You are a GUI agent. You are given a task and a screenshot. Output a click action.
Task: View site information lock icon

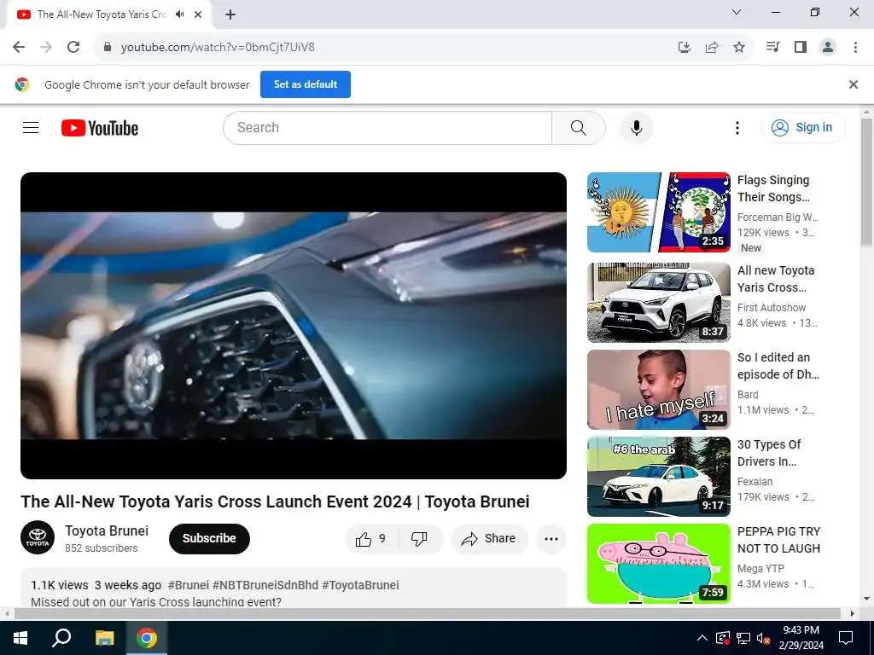[108, 47]
